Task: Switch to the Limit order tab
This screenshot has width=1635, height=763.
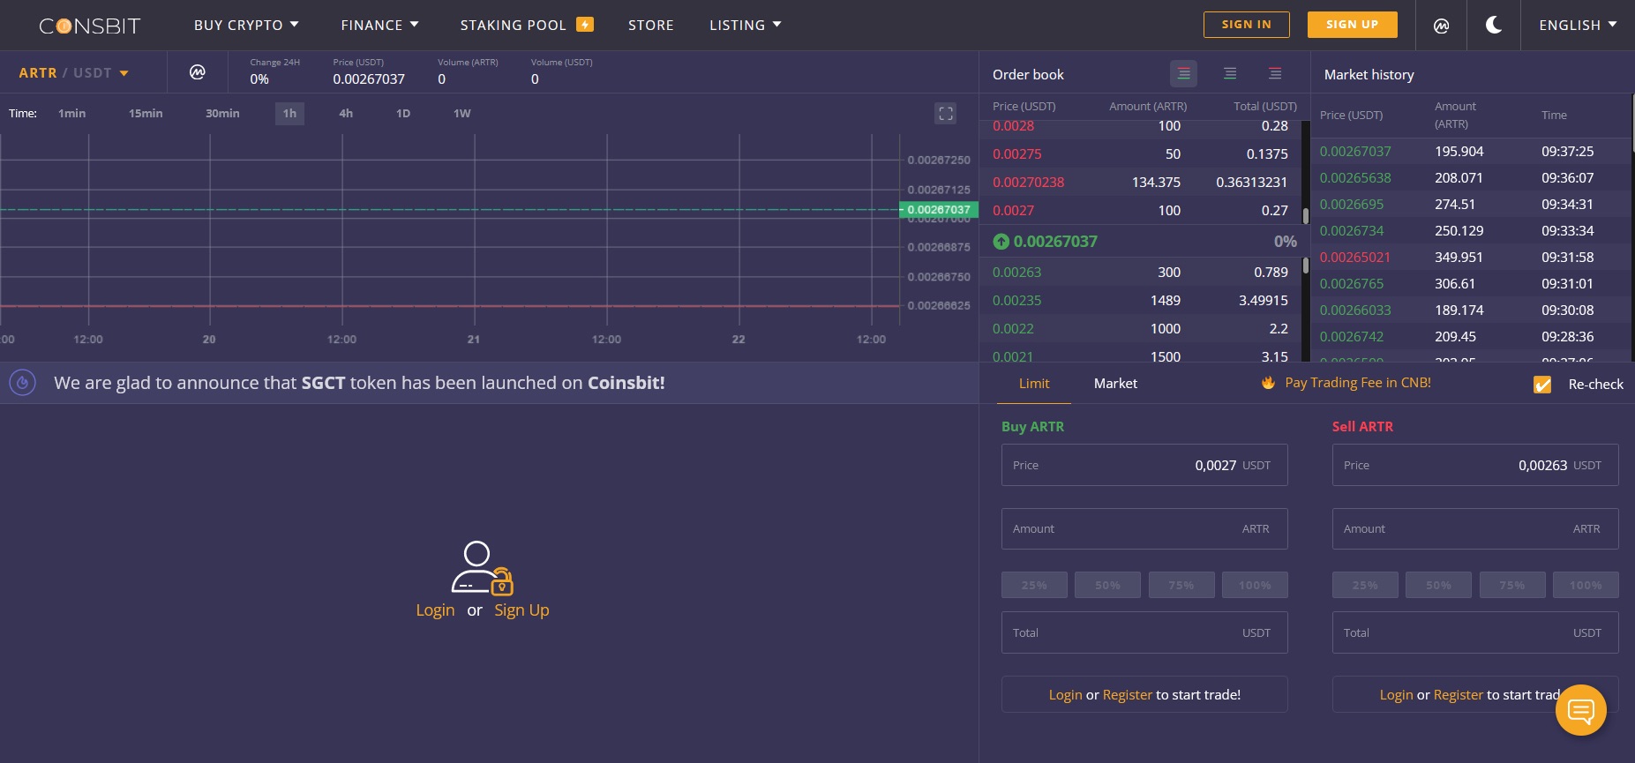Action: coord(1034,384)
